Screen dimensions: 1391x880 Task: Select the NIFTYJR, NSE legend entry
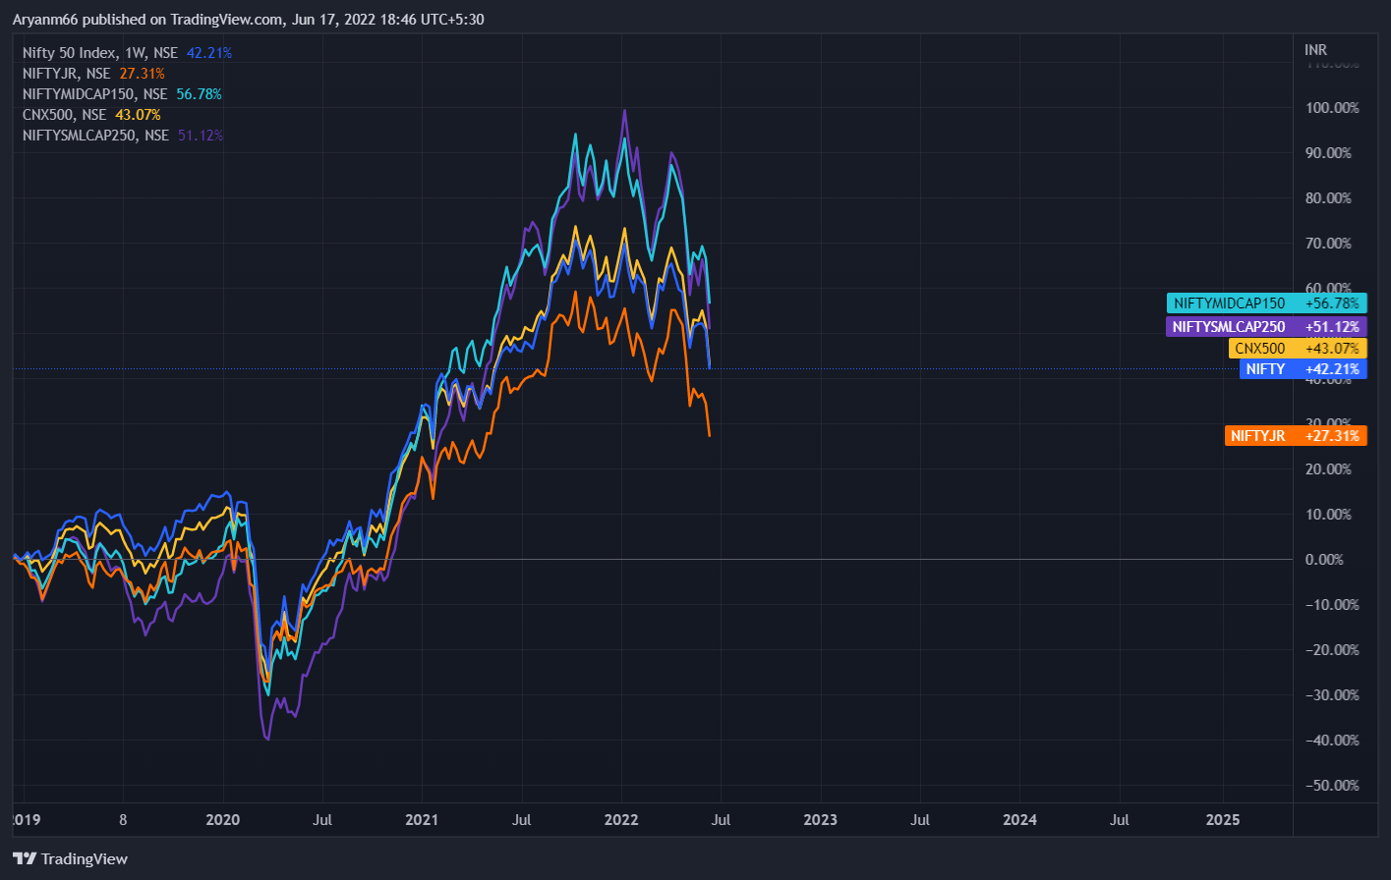point(93,74)
